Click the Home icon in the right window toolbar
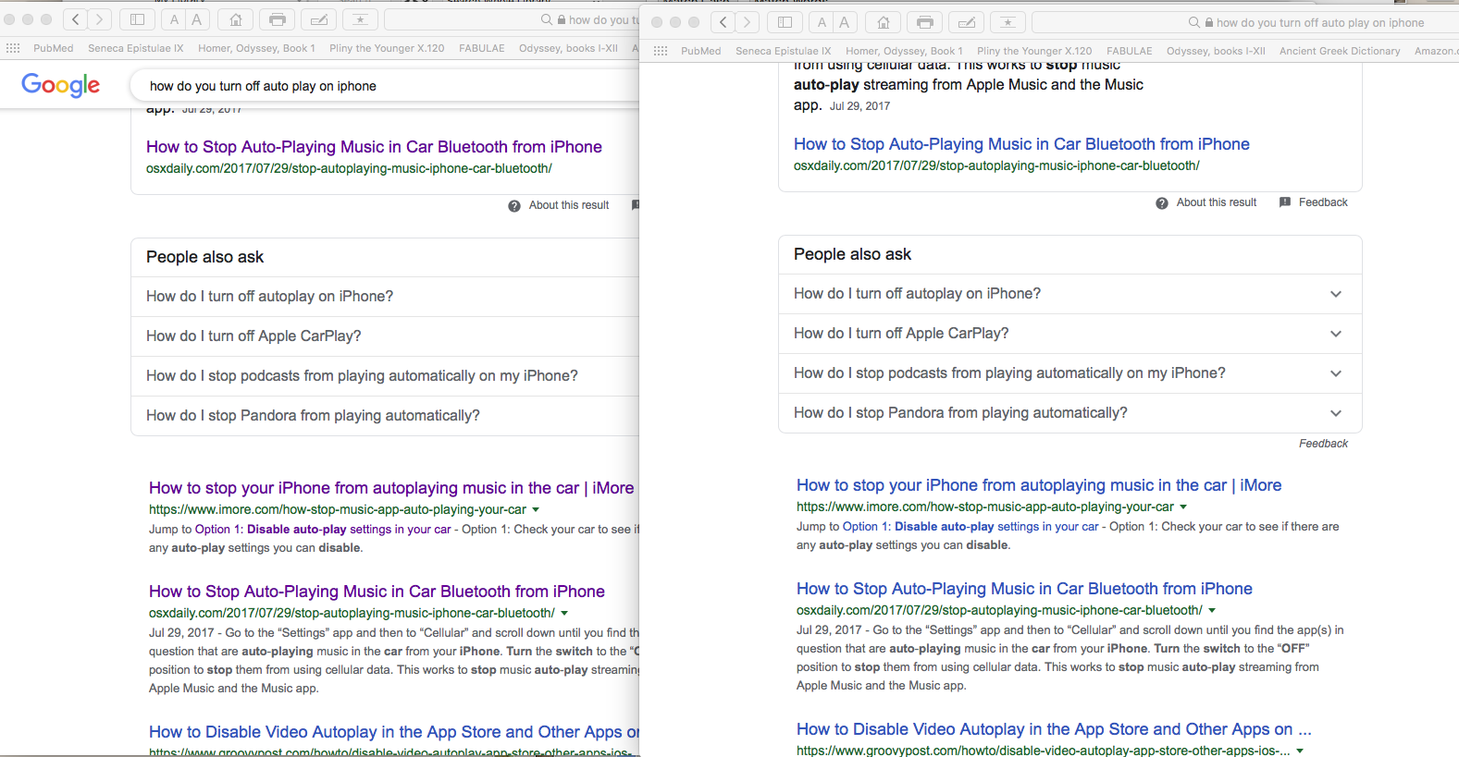Screen dimensions: 1459x757 click(884, 22)
